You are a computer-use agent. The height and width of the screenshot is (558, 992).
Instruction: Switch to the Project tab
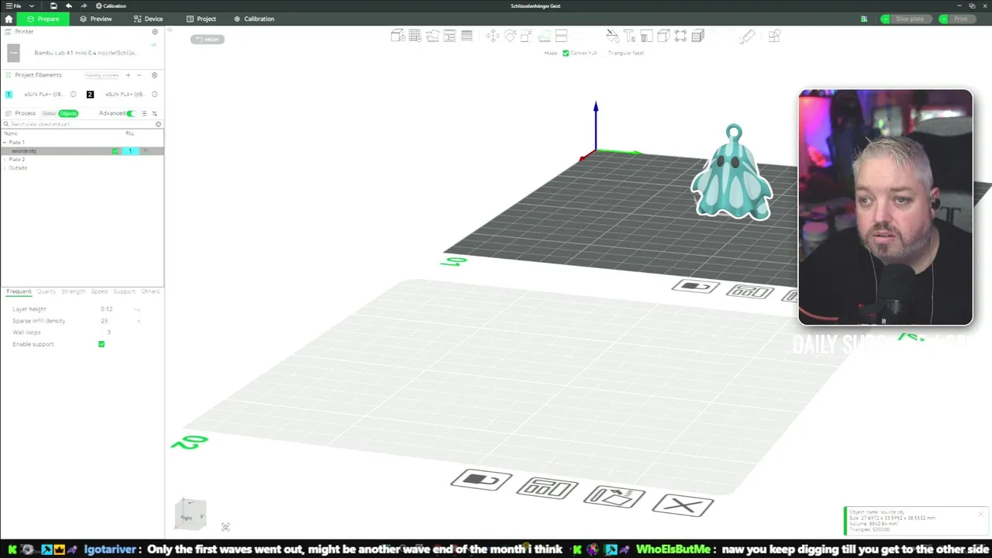201,19
